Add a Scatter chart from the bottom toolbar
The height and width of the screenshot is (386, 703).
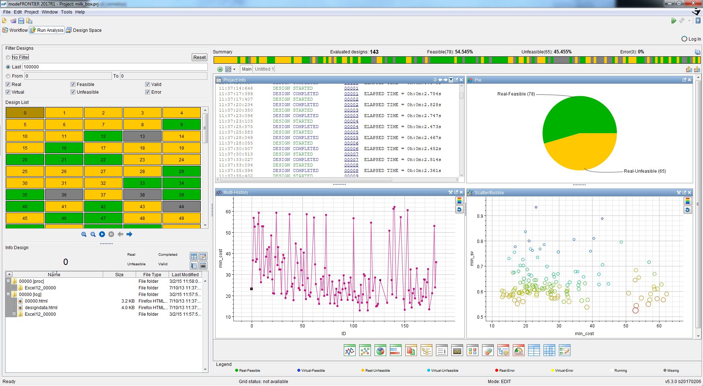(x=365, y=351)
